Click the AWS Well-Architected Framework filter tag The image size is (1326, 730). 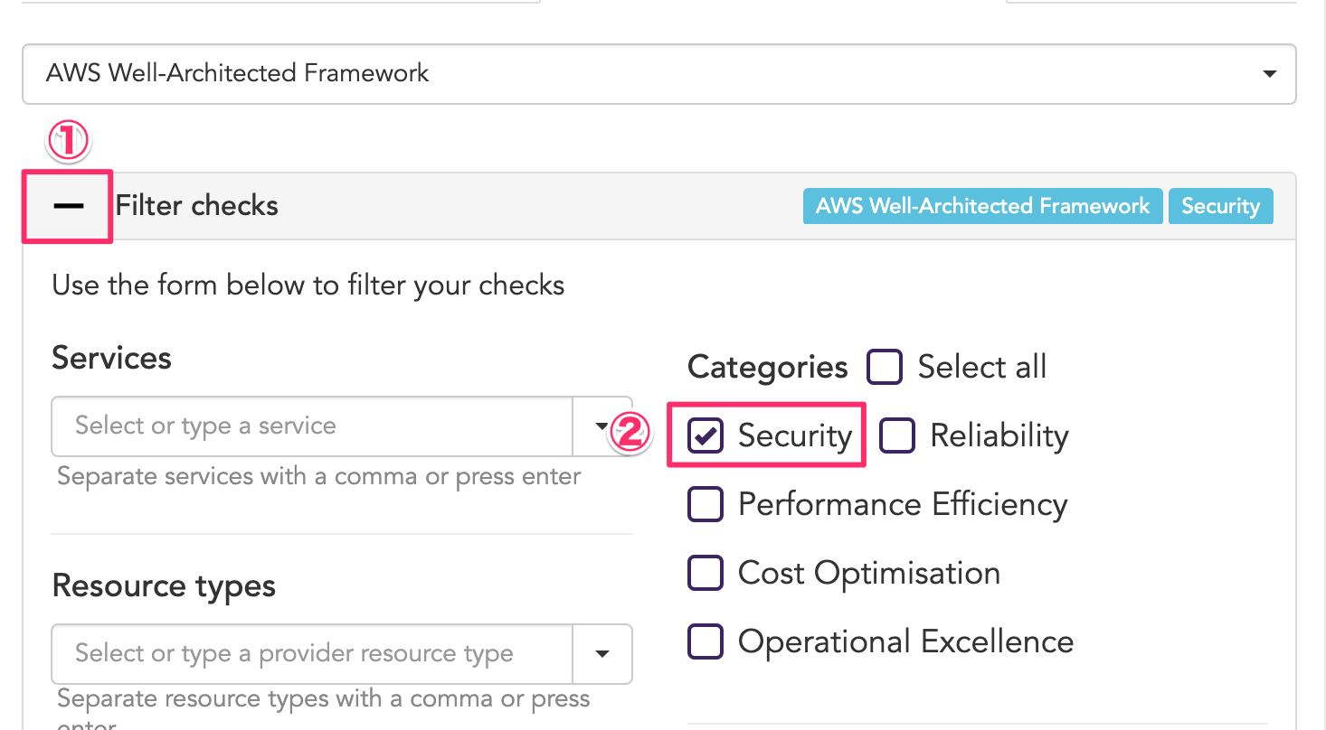pyautogui.click(x=982, y=206)
